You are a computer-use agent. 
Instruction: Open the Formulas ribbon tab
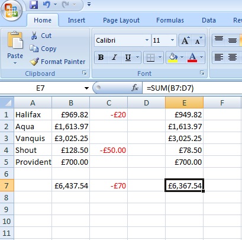click(x=170, y=20)
